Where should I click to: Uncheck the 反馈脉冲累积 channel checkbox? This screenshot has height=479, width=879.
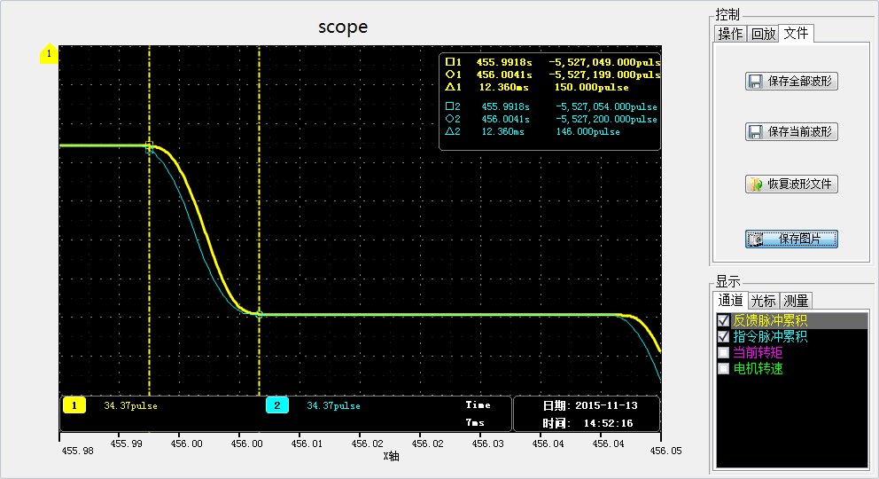(723, 321)
